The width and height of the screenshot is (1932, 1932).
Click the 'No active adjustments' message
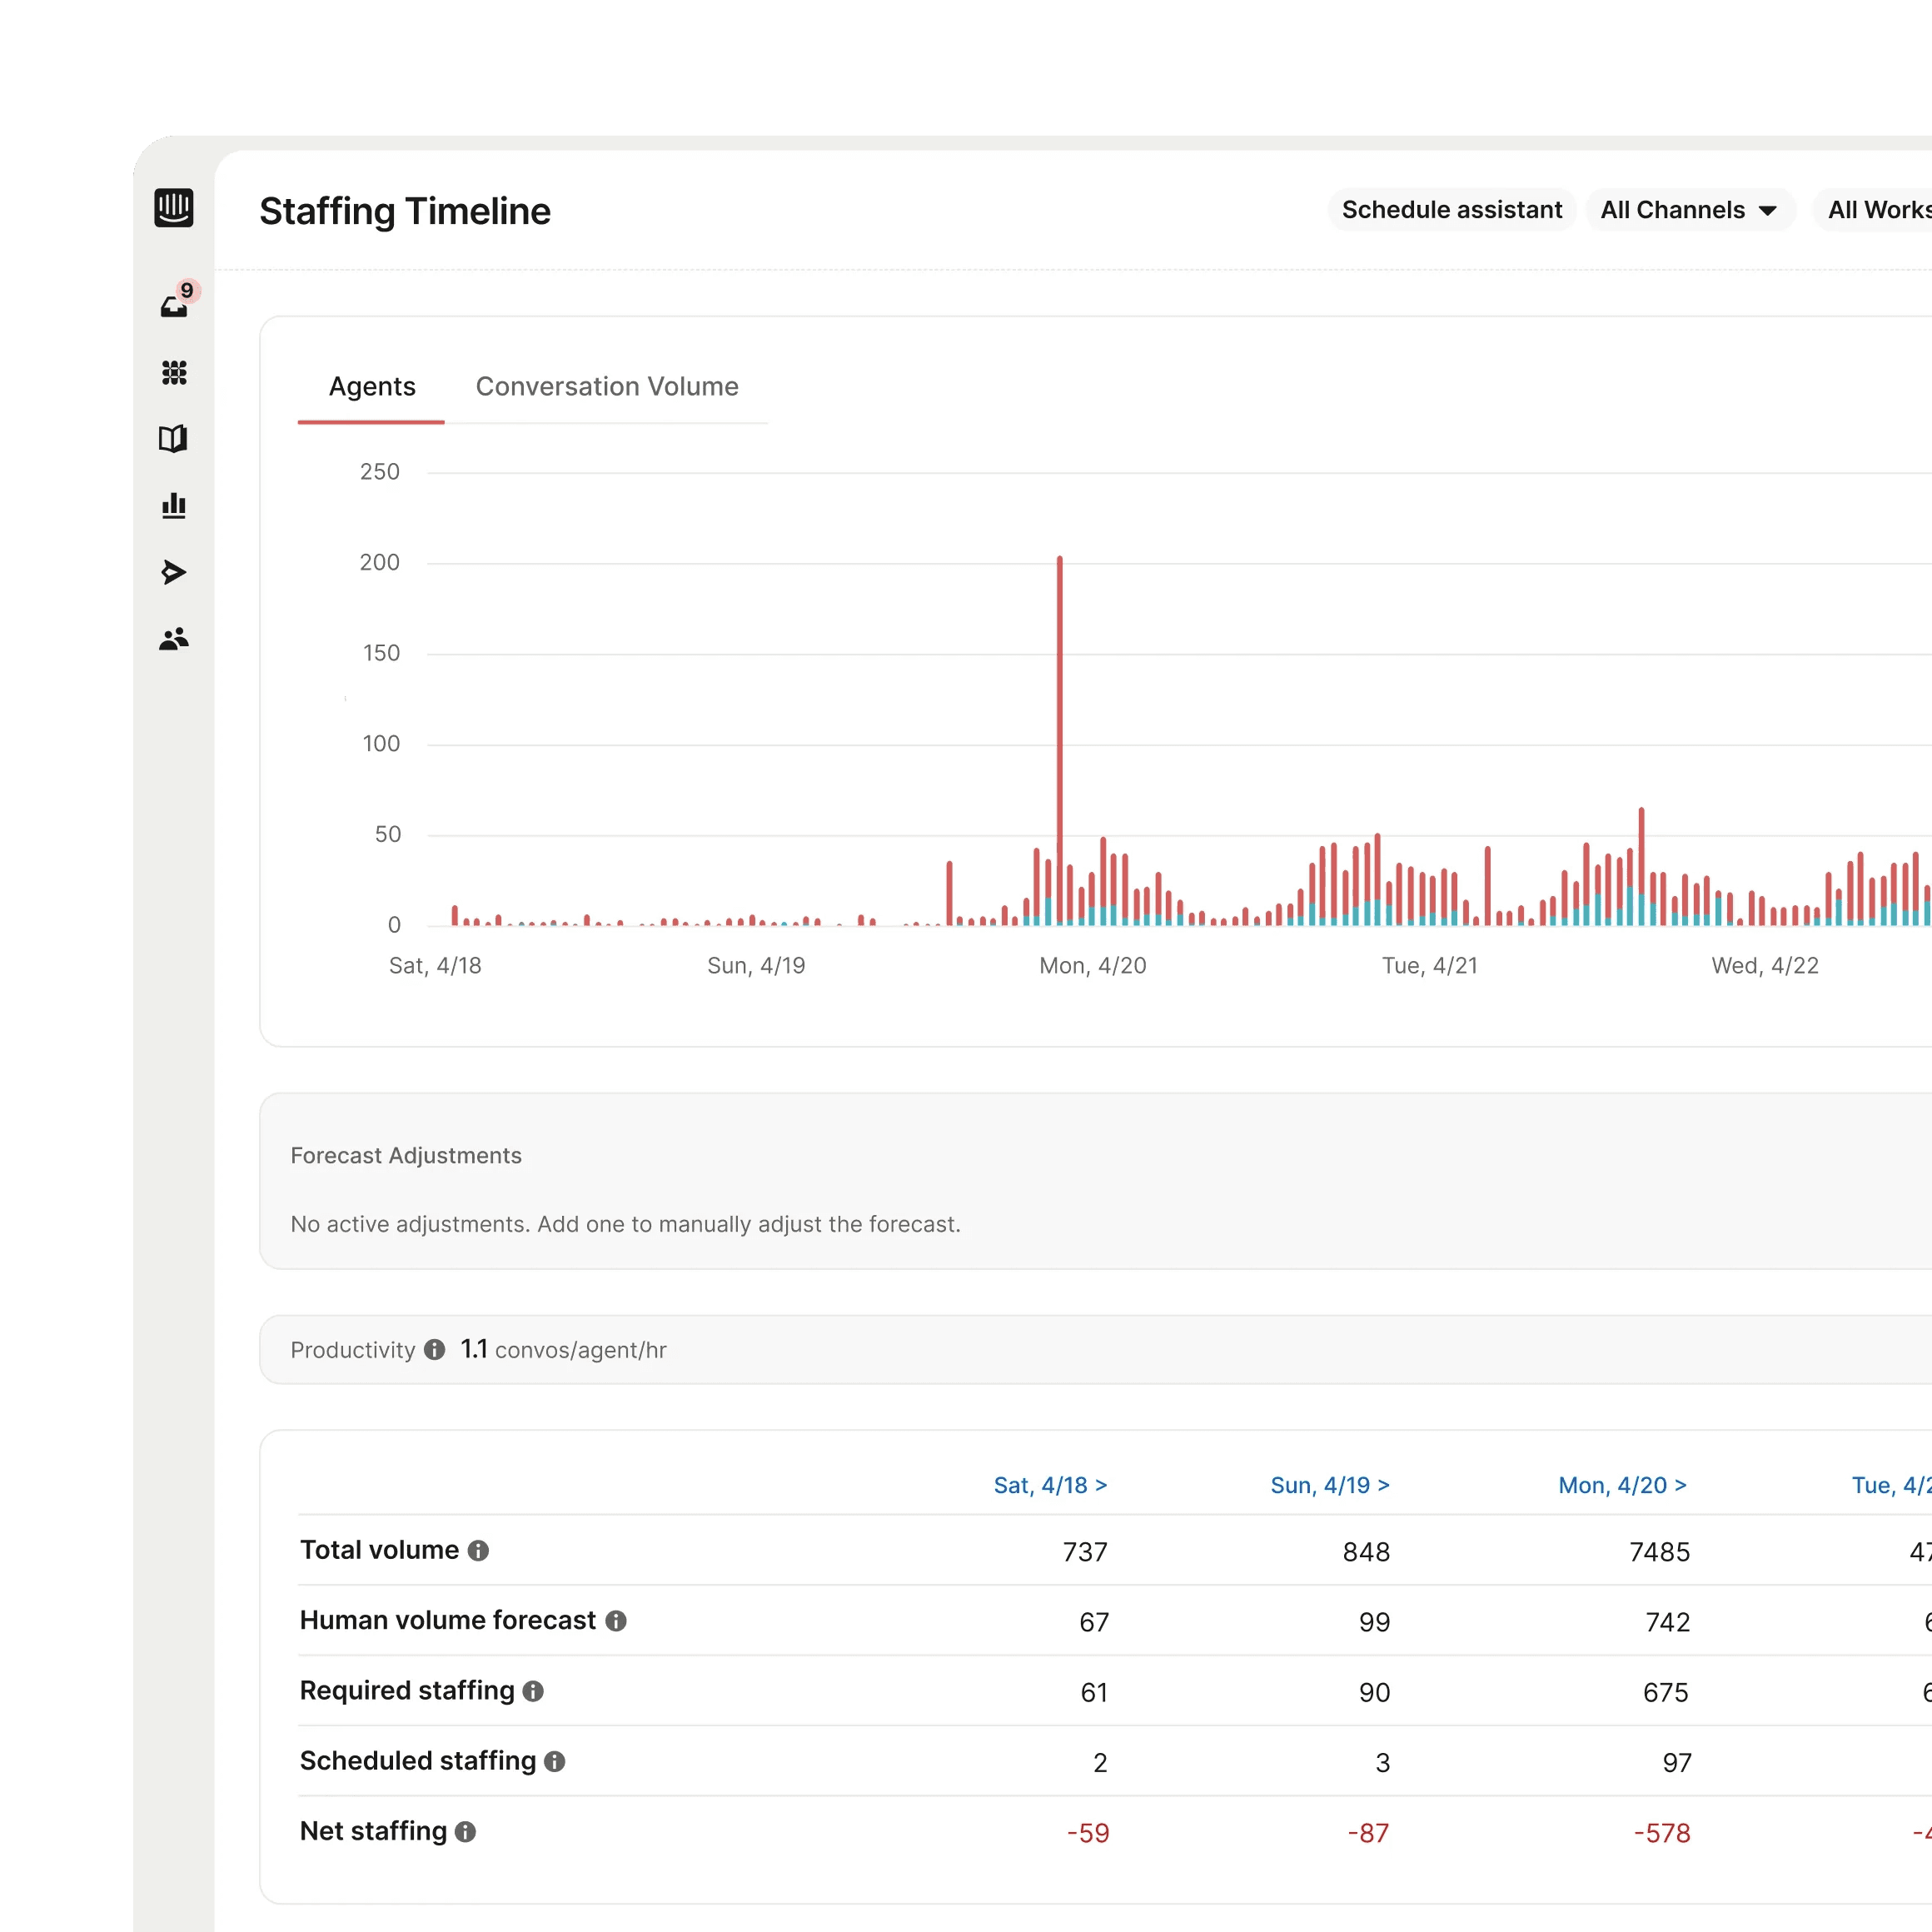625,1225
